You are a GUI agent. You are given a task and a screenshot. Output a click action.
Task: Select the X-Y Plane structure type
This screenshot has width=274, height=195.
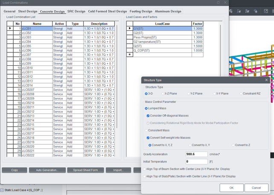pos(214,93)
